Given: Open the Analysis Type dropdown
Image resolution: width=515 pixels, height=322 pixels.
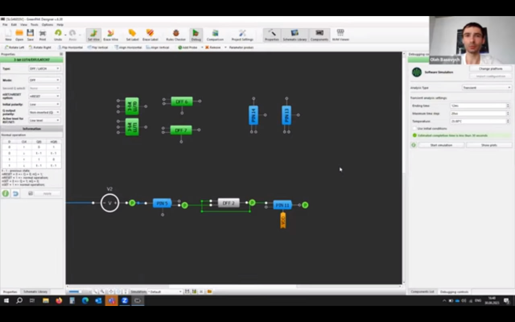Looking at the screenshot, I should pyautogui.click(x=486, y=88).
